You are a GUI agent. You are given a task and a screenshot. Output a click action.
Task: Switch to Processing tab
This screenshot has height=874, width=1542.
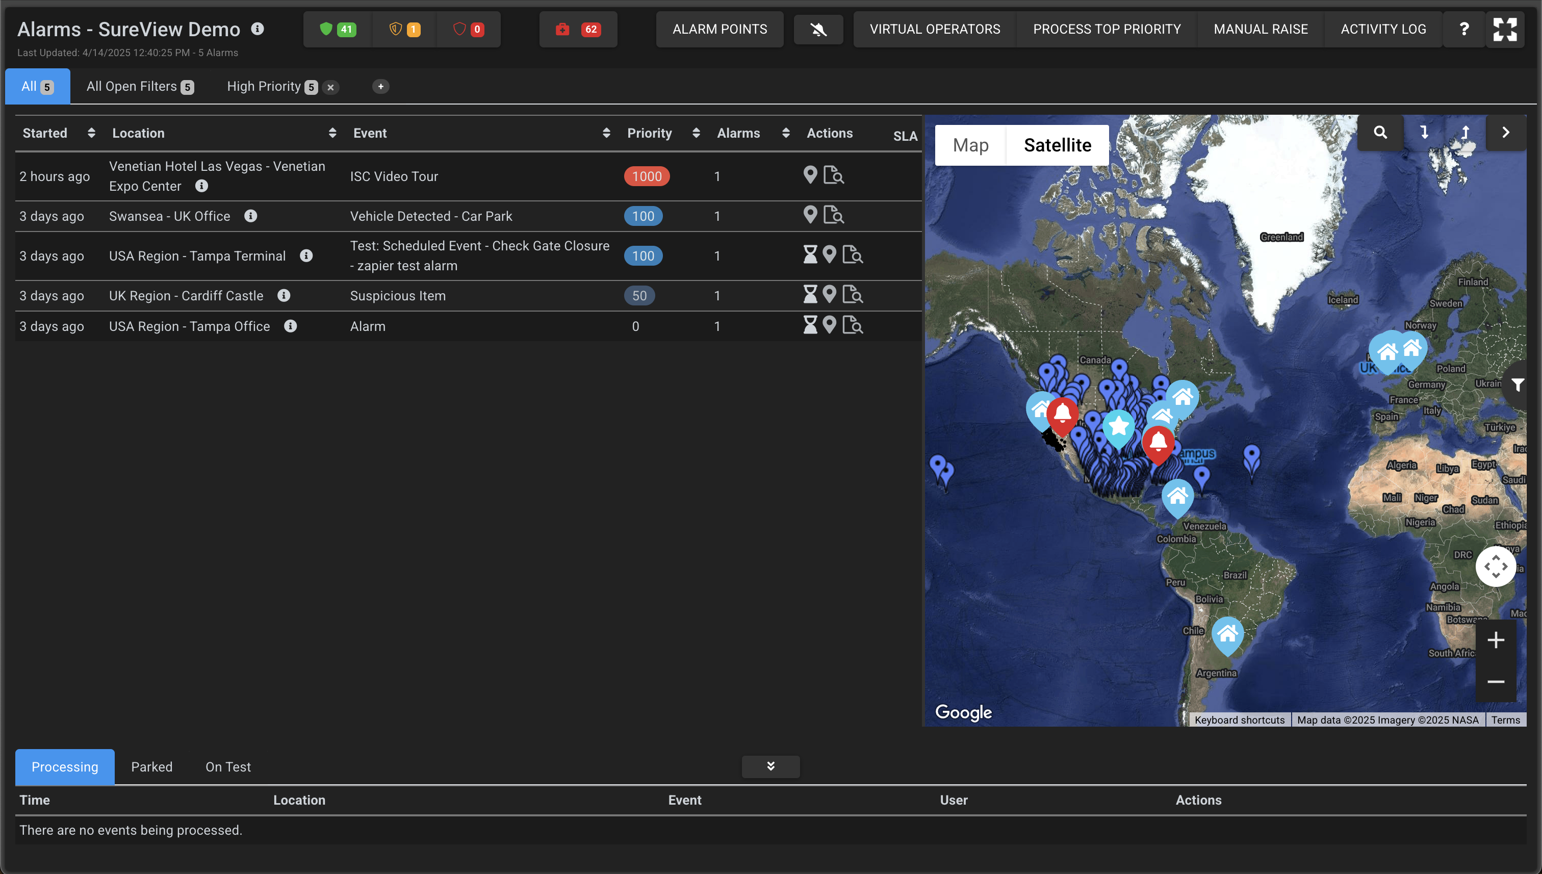[65, 766]
